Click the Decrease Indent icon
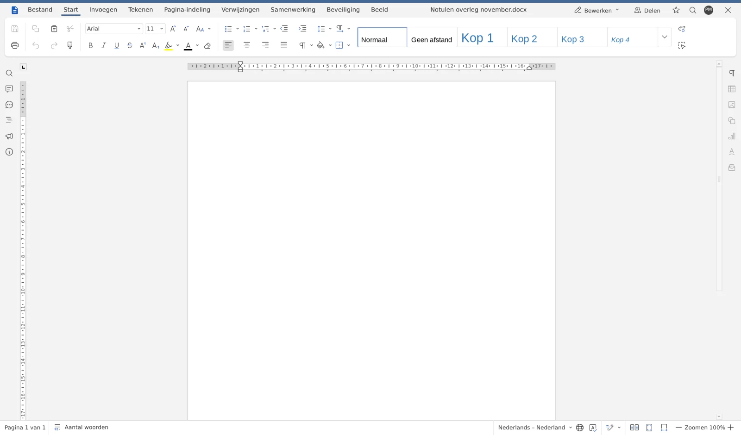 coord(284,29)
